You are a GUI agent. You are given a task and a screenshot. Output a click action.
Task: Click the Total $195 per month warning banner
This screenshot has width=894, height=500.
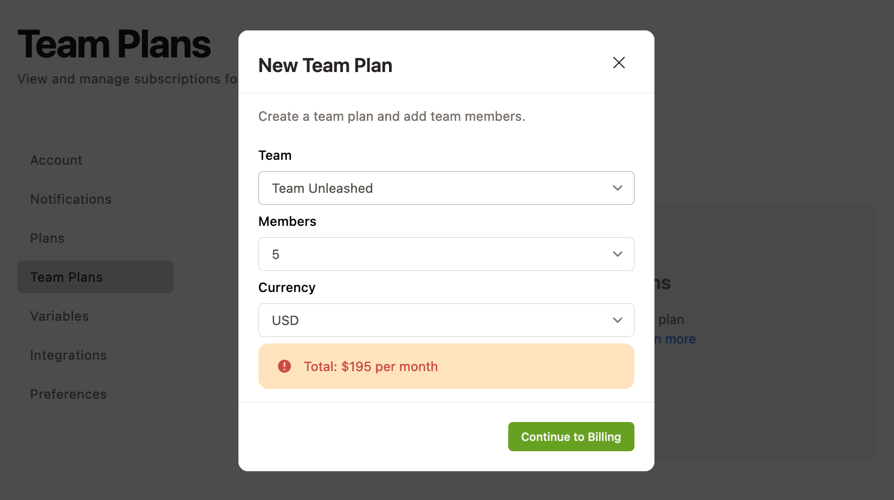point(446,366)
